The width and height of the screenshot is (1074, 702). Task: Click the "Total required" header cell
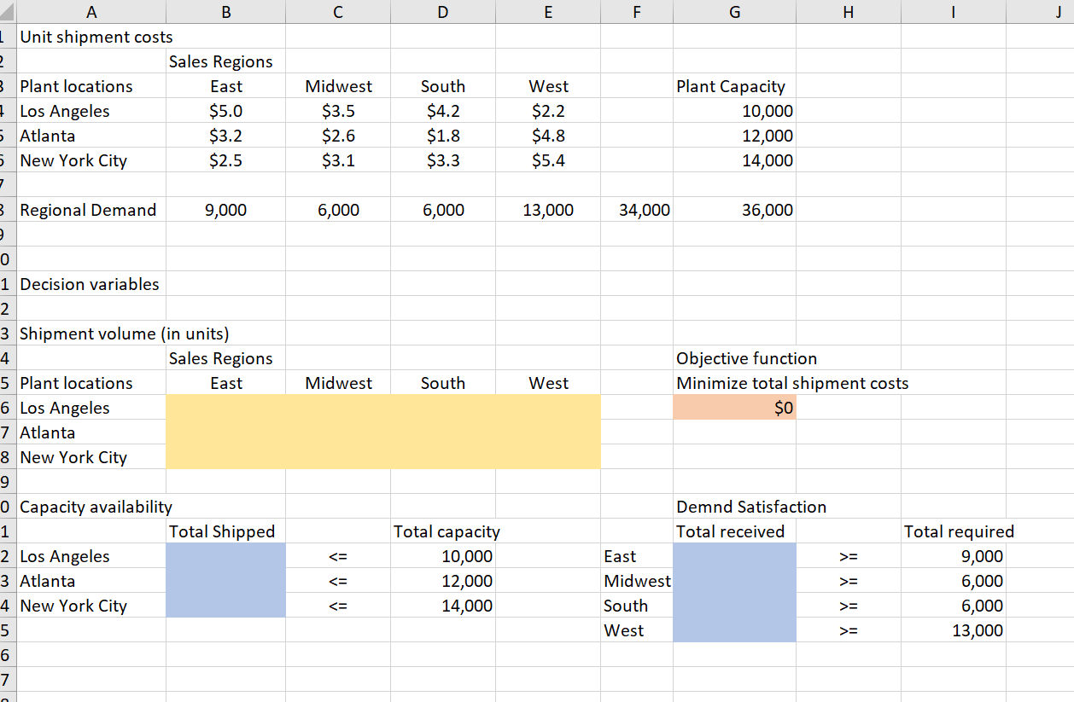(x=953, y=532)
